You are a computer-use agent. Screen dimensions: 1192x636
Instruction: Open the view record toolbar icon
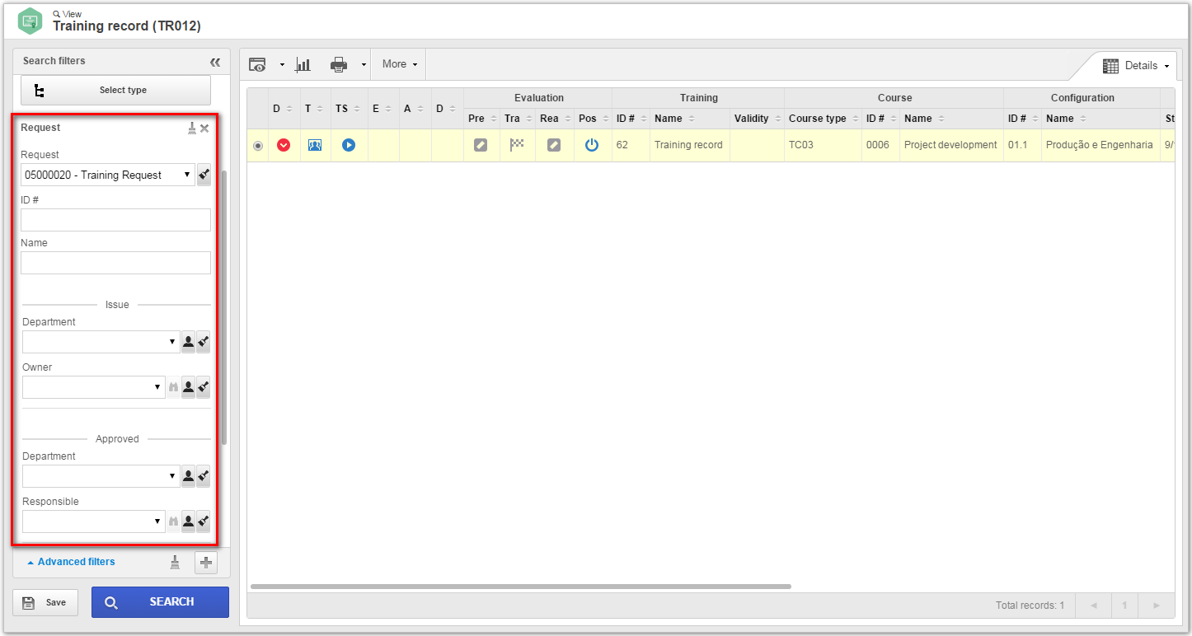coord(258,64)
